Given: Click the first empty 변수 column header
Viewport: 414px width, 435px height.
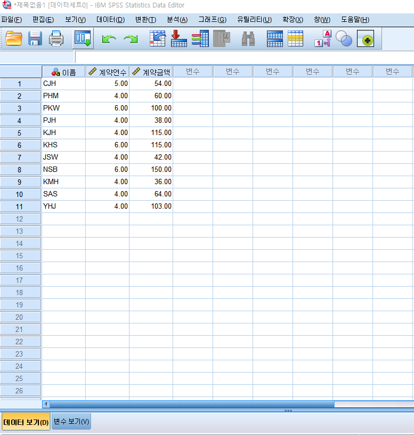Looking at the screenshot, I should click(193, 72).
